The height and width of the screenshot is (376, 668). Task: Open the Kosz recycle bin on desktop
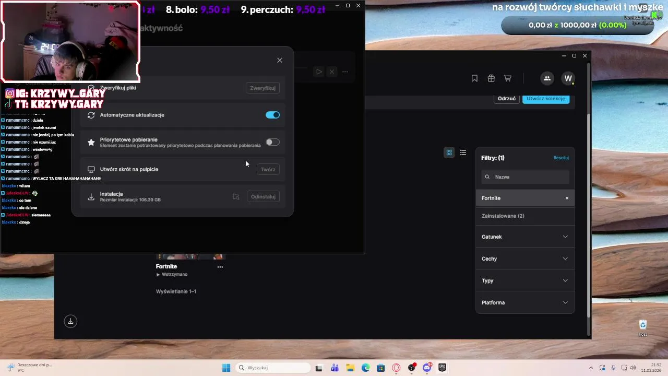[643, 327]
